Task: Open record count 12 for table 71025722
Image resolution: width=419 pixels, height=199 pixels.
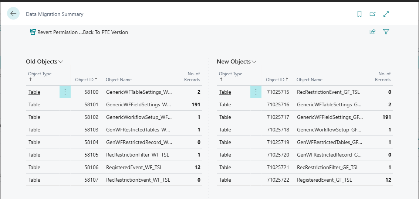Action: (x=388, y=180)
